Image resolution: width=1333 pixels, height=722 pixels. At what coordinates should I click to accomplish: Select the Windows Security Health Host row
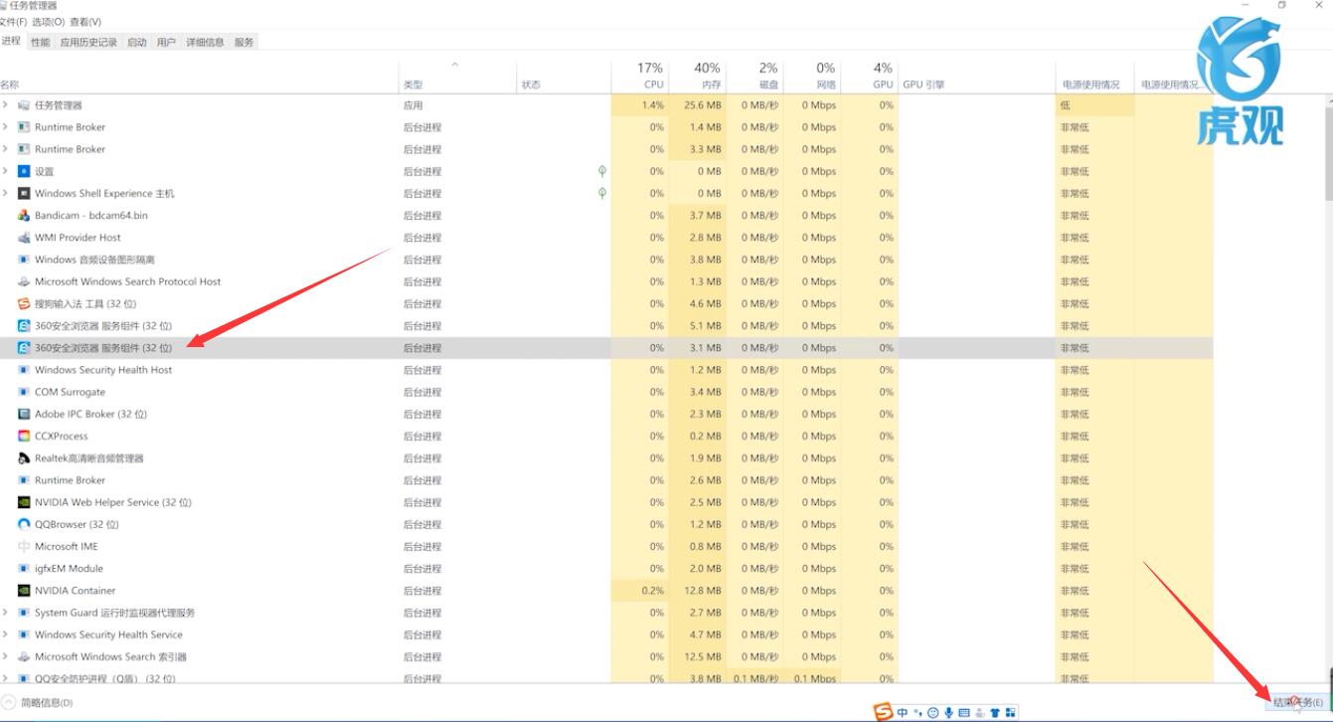pyautogui.click(x=606, y=370)
